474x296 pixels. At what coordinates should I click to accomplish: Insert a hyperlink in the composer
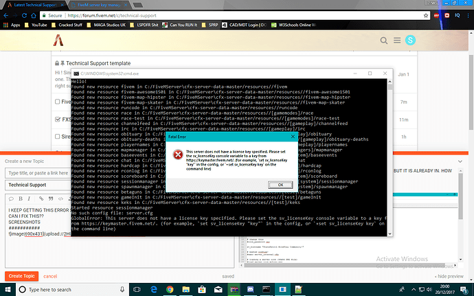pos(41,198)
